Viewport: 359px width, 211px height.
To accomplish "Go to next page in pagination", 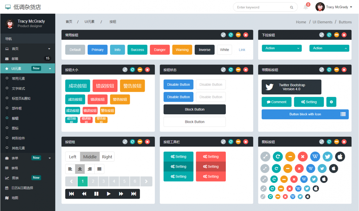I will (146, 181).
